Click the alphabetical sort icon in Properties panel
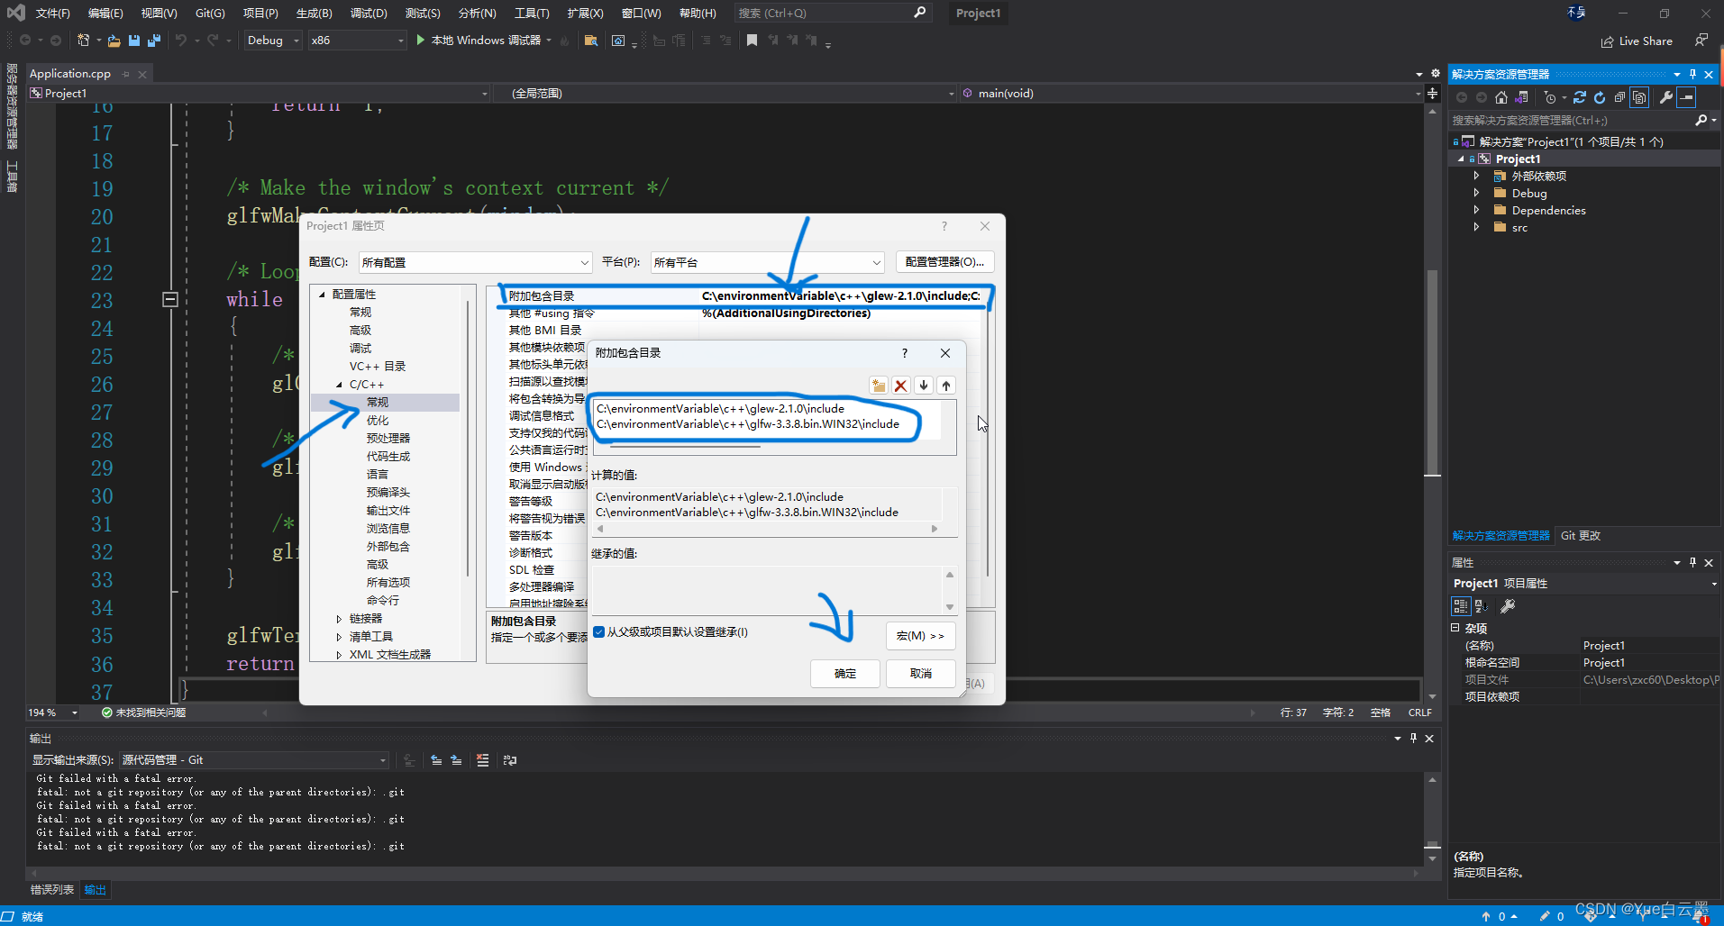 (x=1482, y=606)
